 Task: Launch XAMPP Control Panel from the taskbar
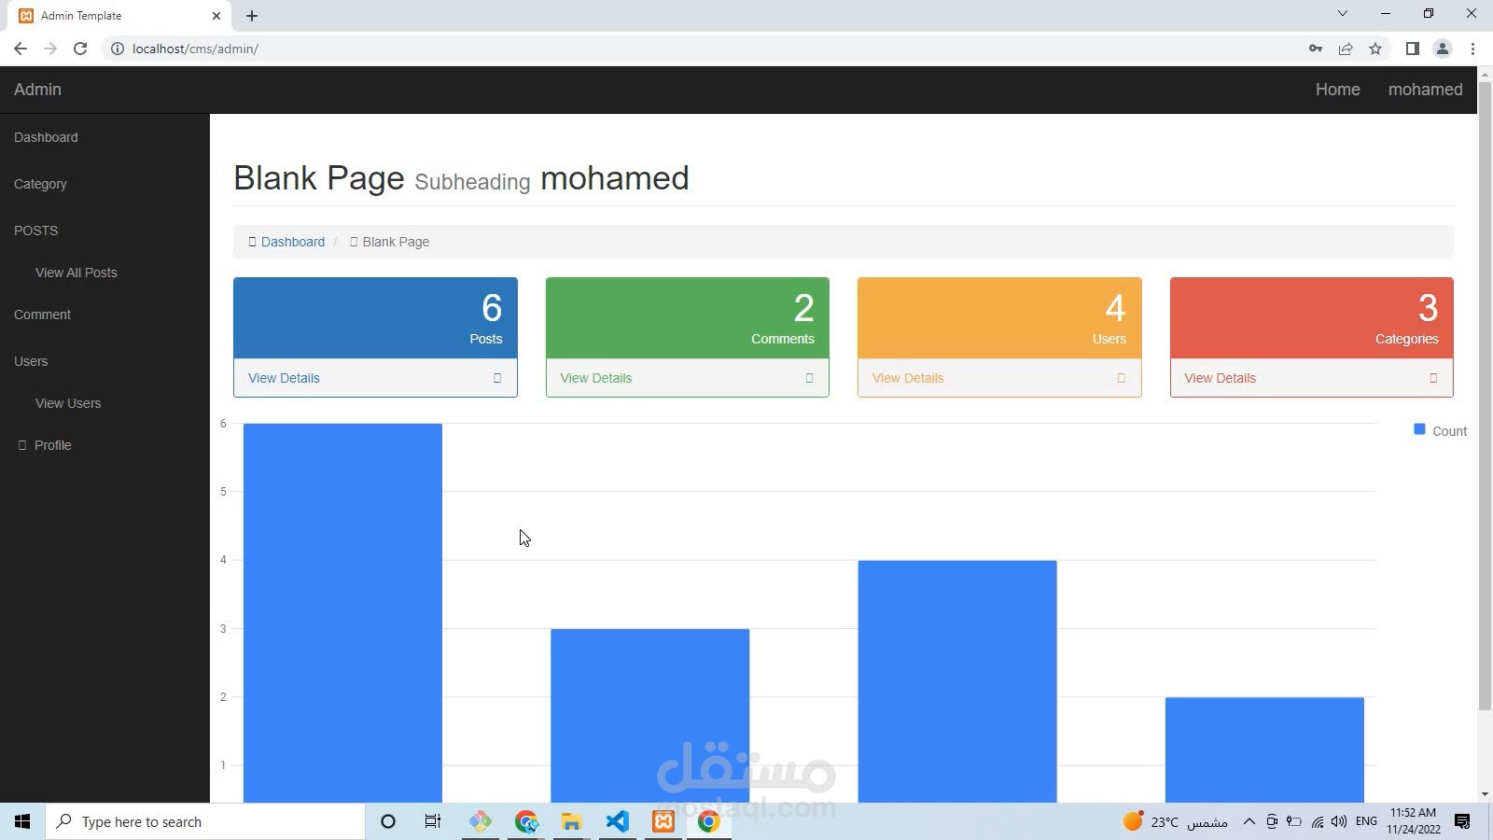[x=663, y=821]
